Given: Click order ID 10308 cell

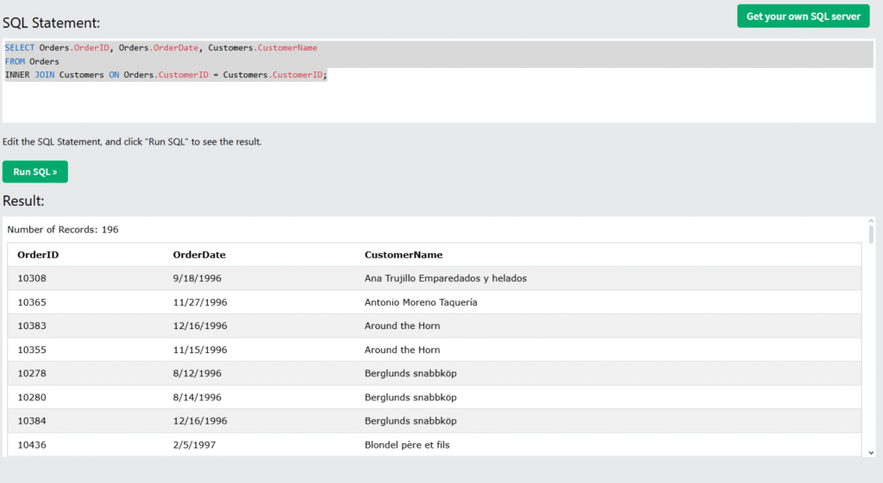Looking at the screenshot, I should point(32,278).
